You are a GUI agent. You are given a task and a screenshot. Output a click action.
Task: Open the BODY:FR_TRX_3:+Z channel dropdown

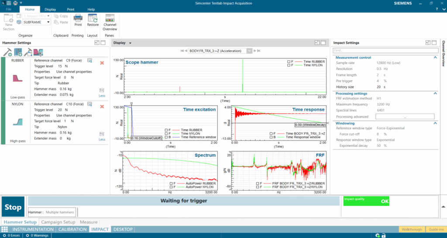(250, 51)
